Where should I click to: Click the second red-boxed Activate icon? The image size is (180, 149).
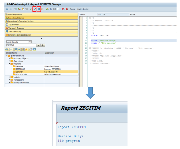(39, 9)
